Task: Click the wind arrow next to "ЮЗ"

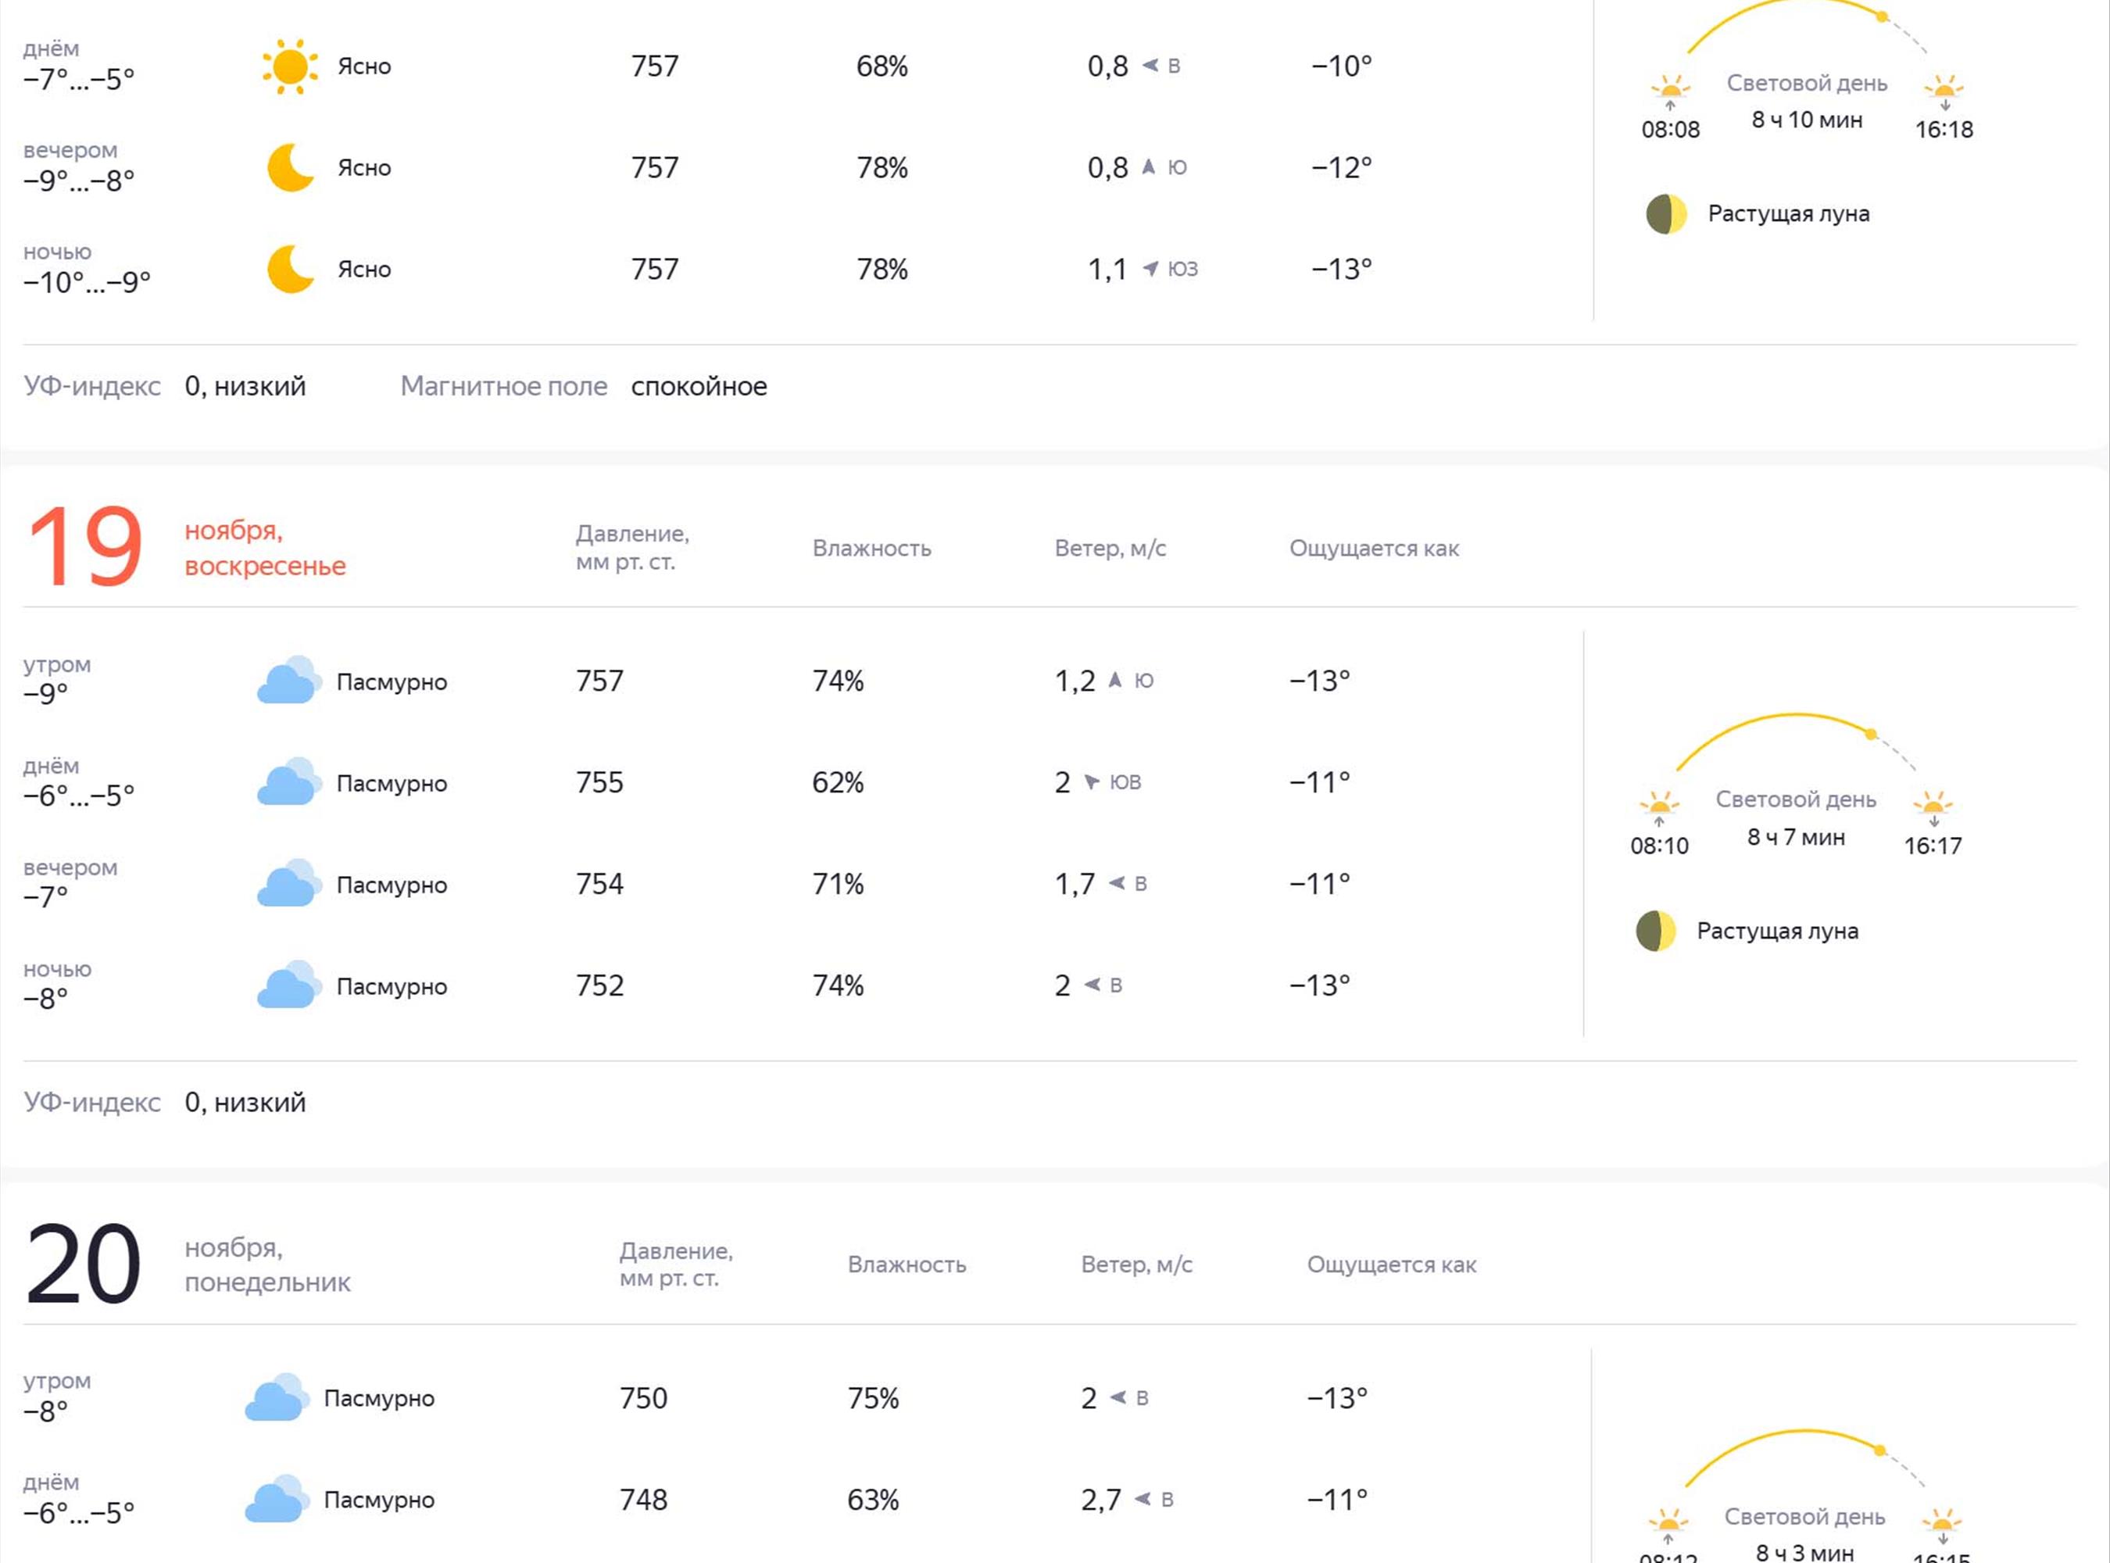Action: (x=1150, y=269)
